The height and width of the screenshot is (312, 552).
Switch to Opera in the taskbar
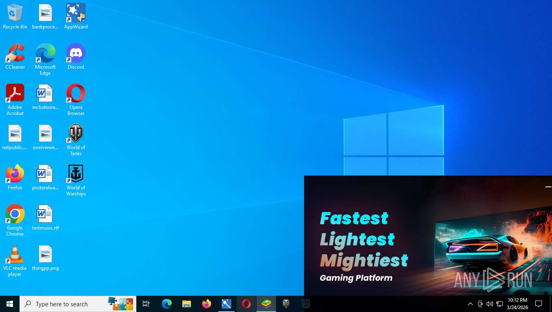(x=246, y=304)
